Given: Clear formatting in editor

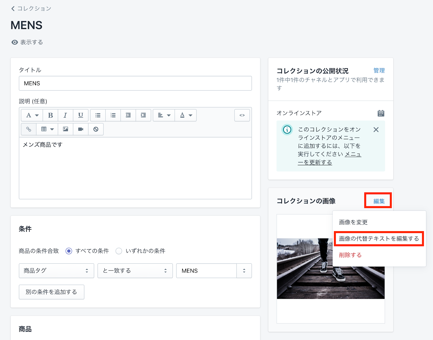Looking at the screenshot, I should coord(96,129).
